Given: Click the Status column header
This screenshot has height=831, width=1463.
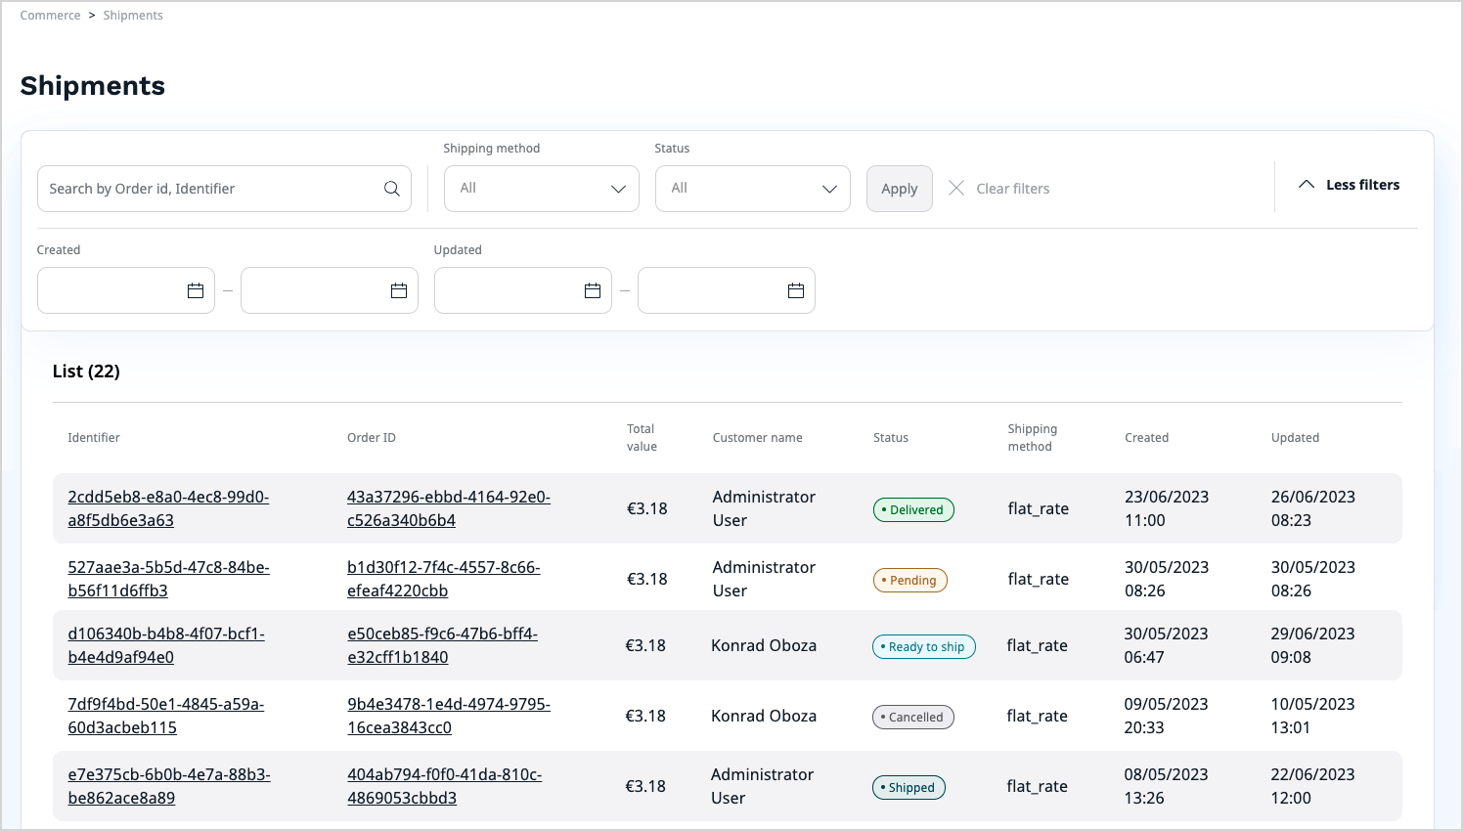Looking at the screenshot, I should [x=890, y=438].
